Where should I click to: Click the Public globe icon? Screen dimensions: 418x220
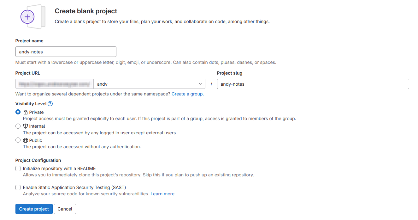tap(26, 140)
